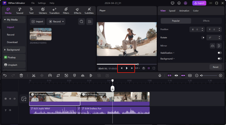Image resolution: width=226 pixels, height=125 pixels.
Task: Open the Settings menu
Action: (x=42, y=3)
